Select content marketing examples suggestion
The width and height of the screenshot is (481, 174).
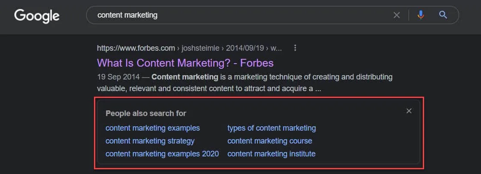pyautogui.click(x=153, y=128)
